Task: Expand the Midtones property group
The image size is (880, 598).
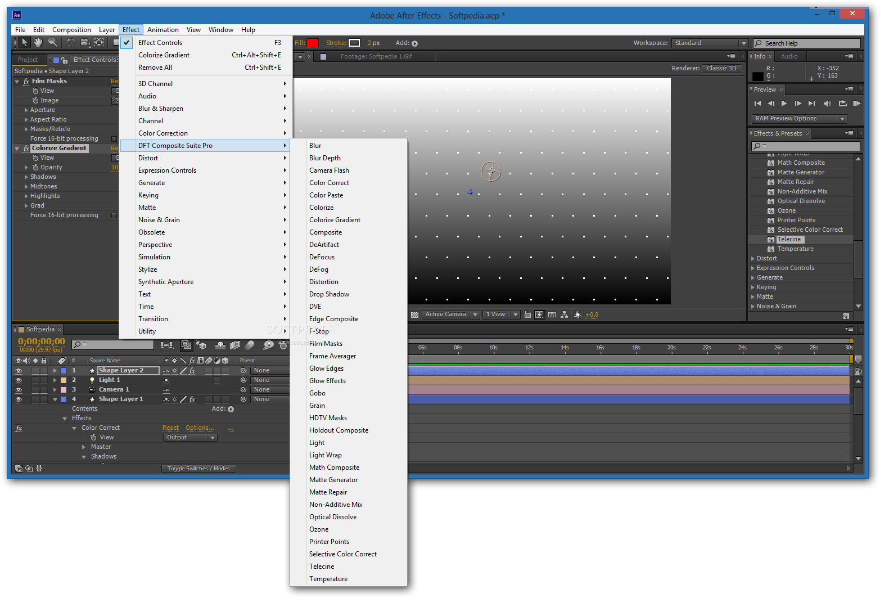Action: pyautogui.click(x=26, y=187)
